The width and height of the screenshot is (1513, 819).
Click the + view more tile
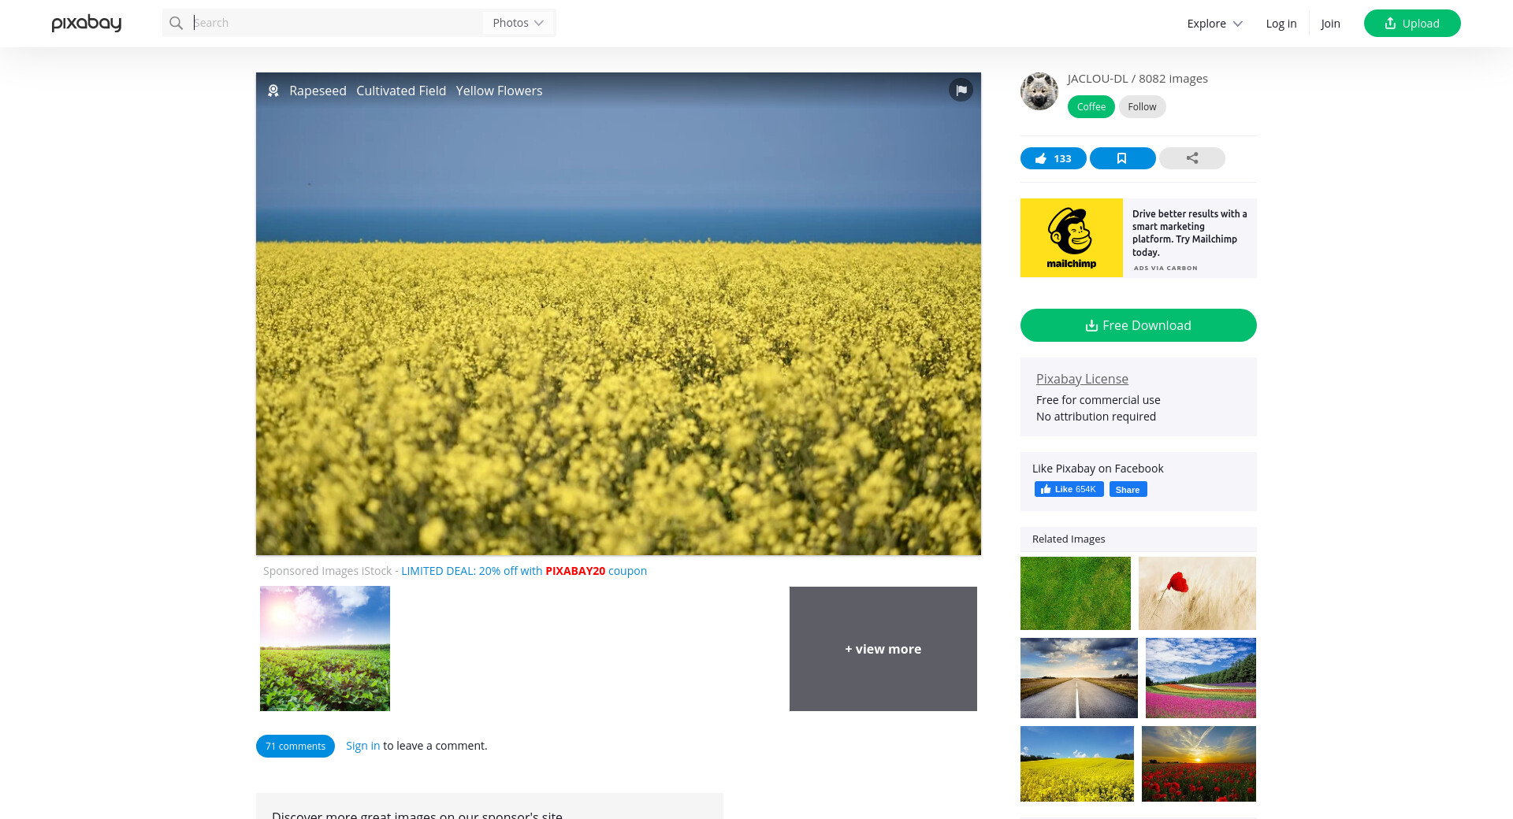click(x=883, y=649)
